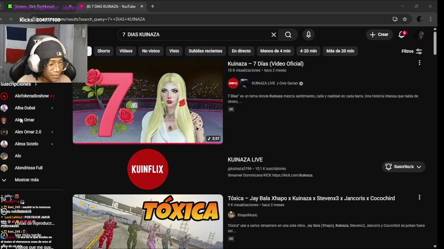
Task: Select the No vistos filter chip
Action: 151,51
